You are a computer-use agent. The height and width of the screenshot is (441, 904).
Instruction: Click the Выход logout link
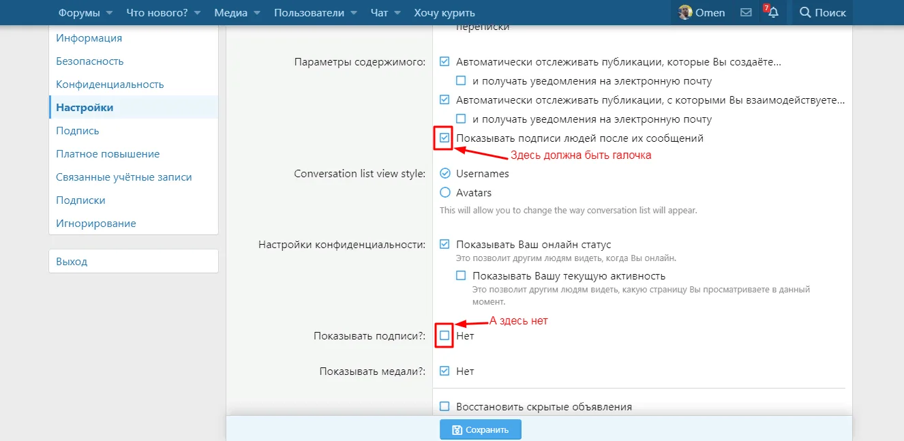click(x=72, y=262)
